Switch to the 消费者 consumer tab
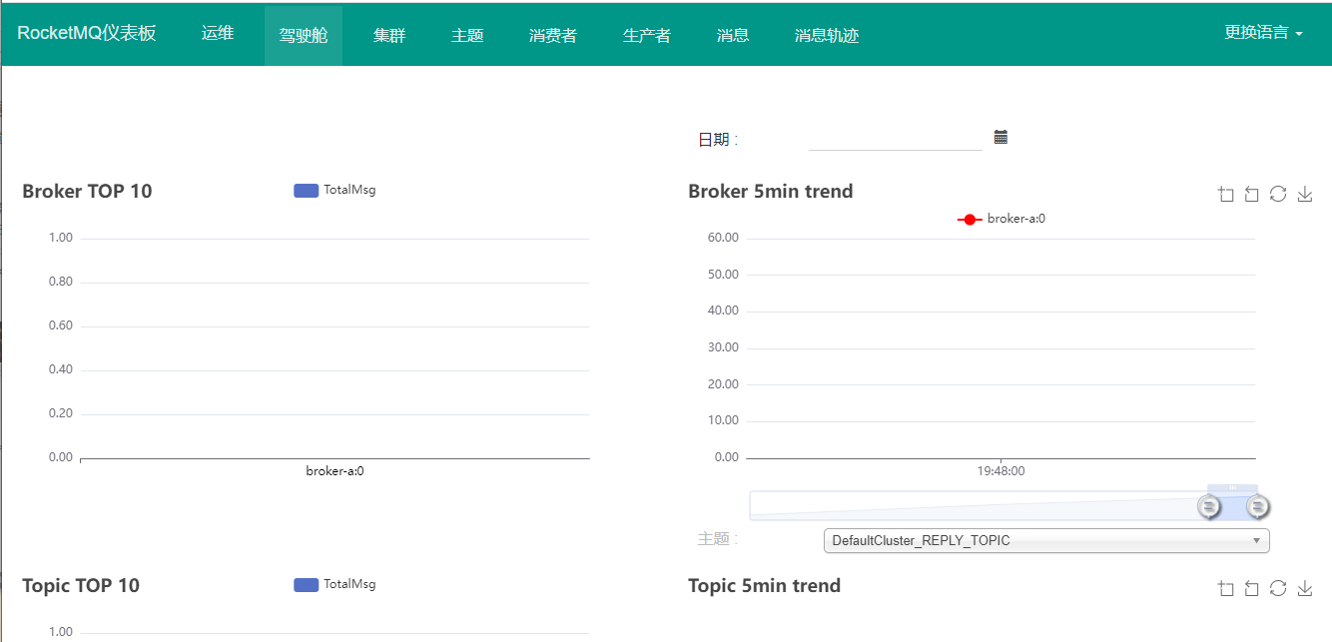The width and height of the screenshot is (1332, 642). pos(553,36)
